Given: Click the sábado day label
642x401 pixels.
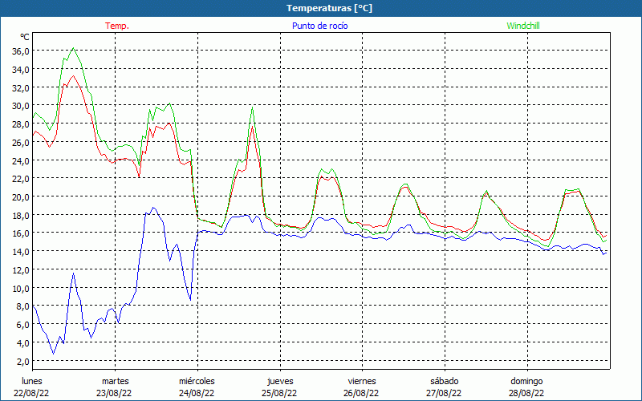Looking at the screenshot, I should pos(445,382).
